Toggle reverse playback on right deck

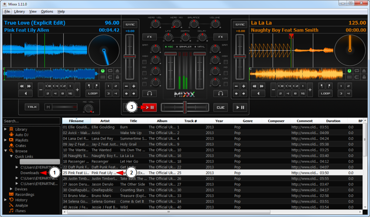(x=258, y=94)
